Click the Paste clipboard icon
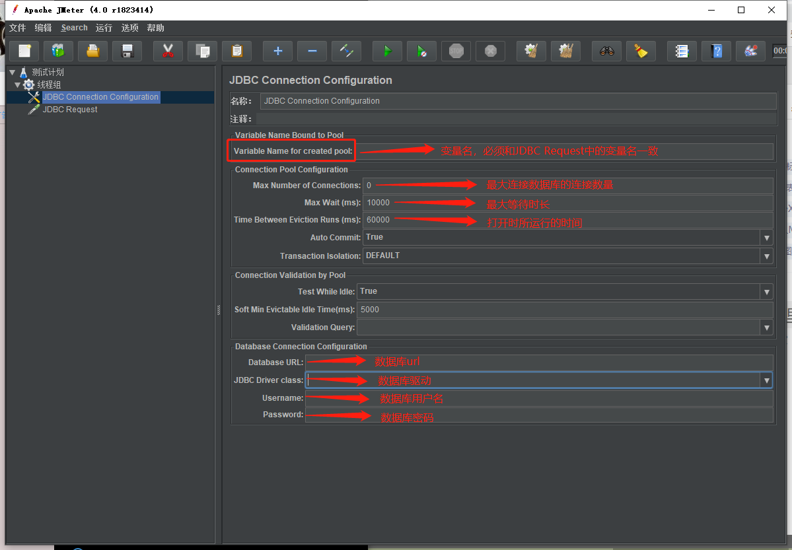The height and width of the screenshot is (550, 792). tap(237, 51)
